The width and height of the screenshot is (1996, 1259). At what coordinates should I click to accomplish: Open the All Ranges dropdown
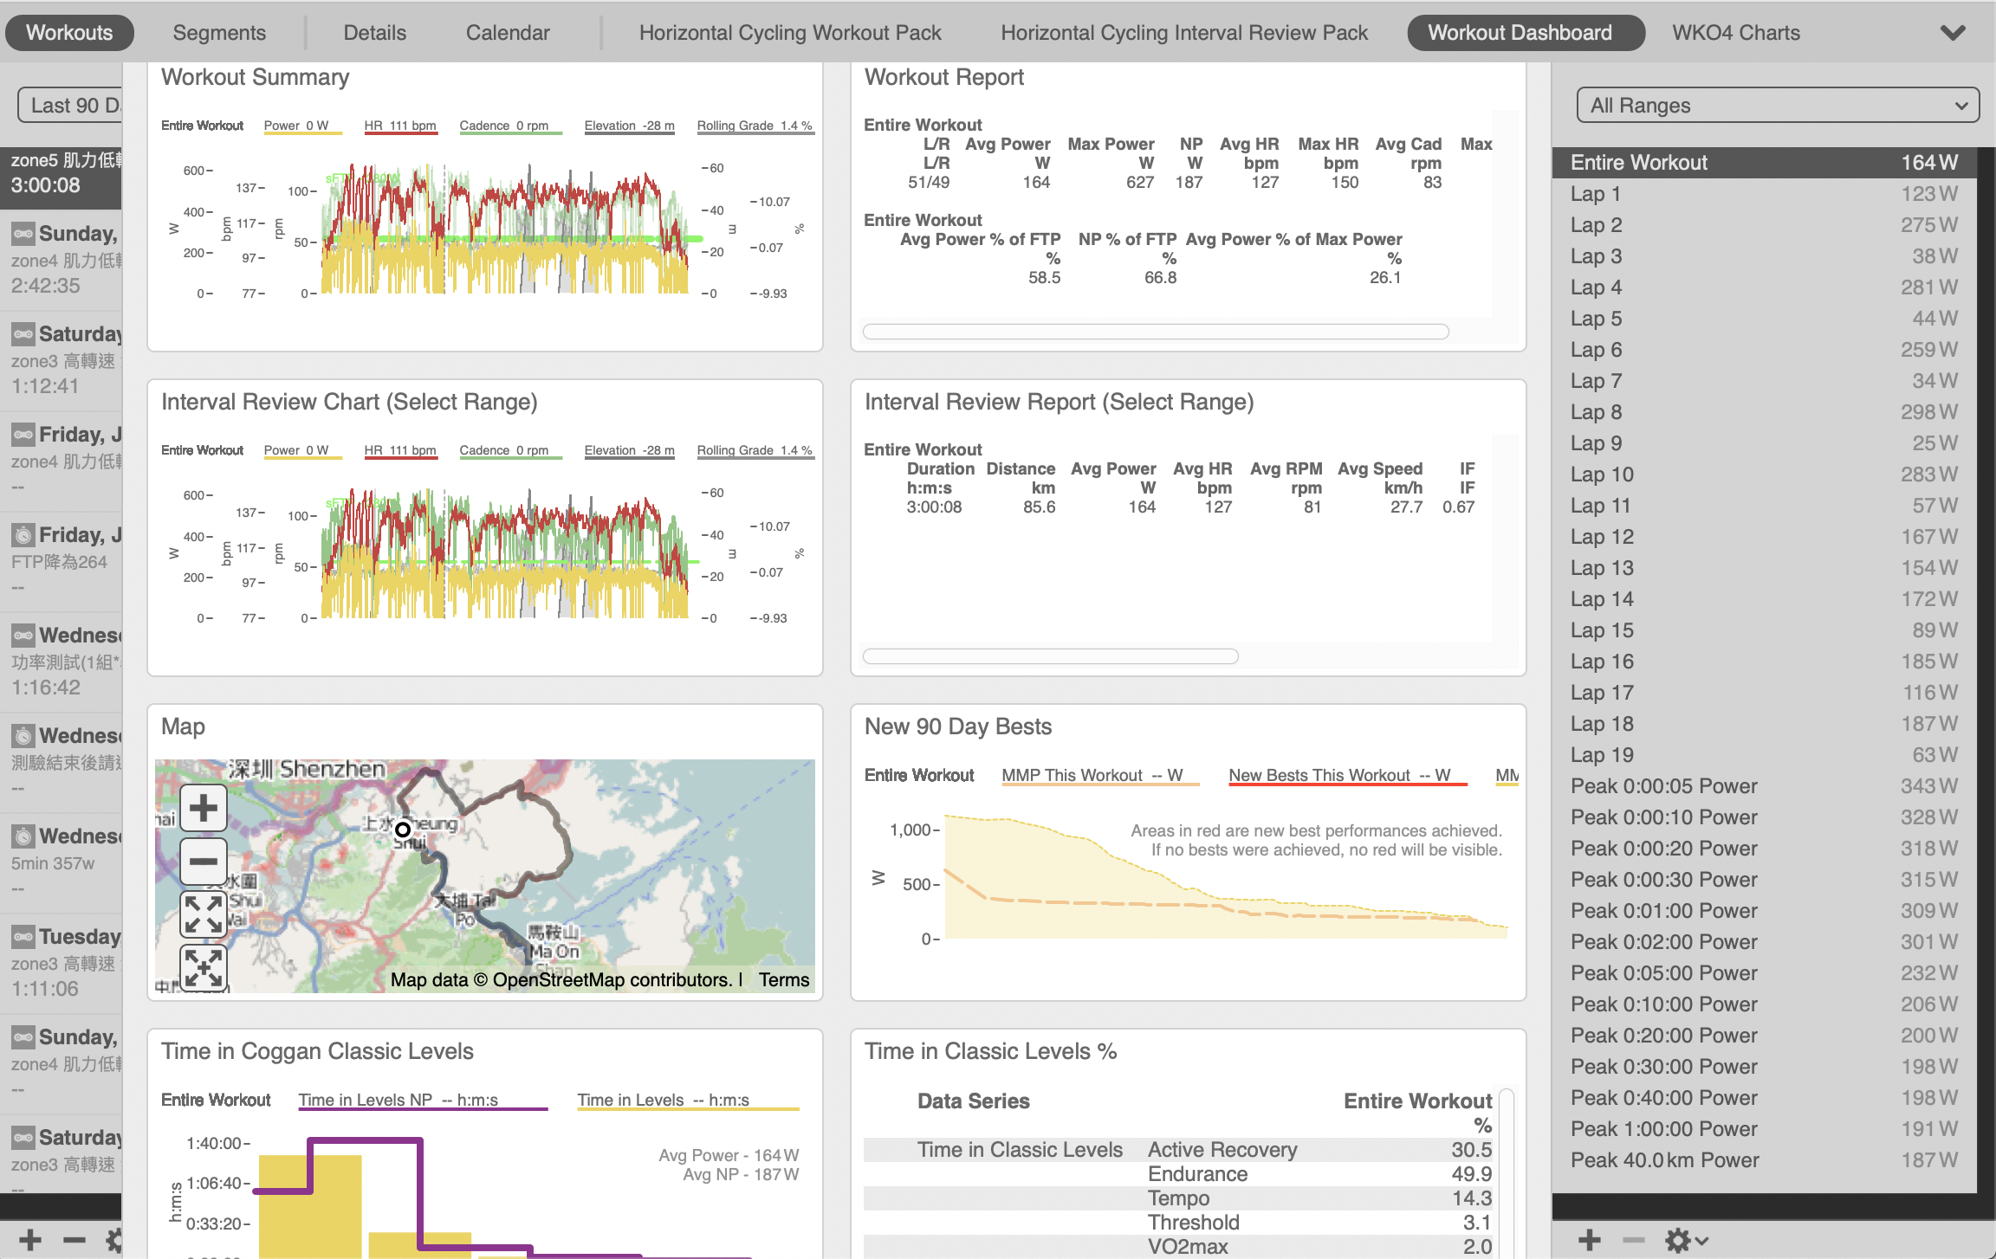point(1777,106)
